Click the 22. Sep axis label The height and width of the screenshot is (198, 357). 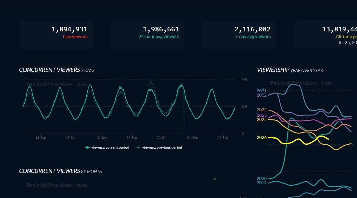pos(223,138)
